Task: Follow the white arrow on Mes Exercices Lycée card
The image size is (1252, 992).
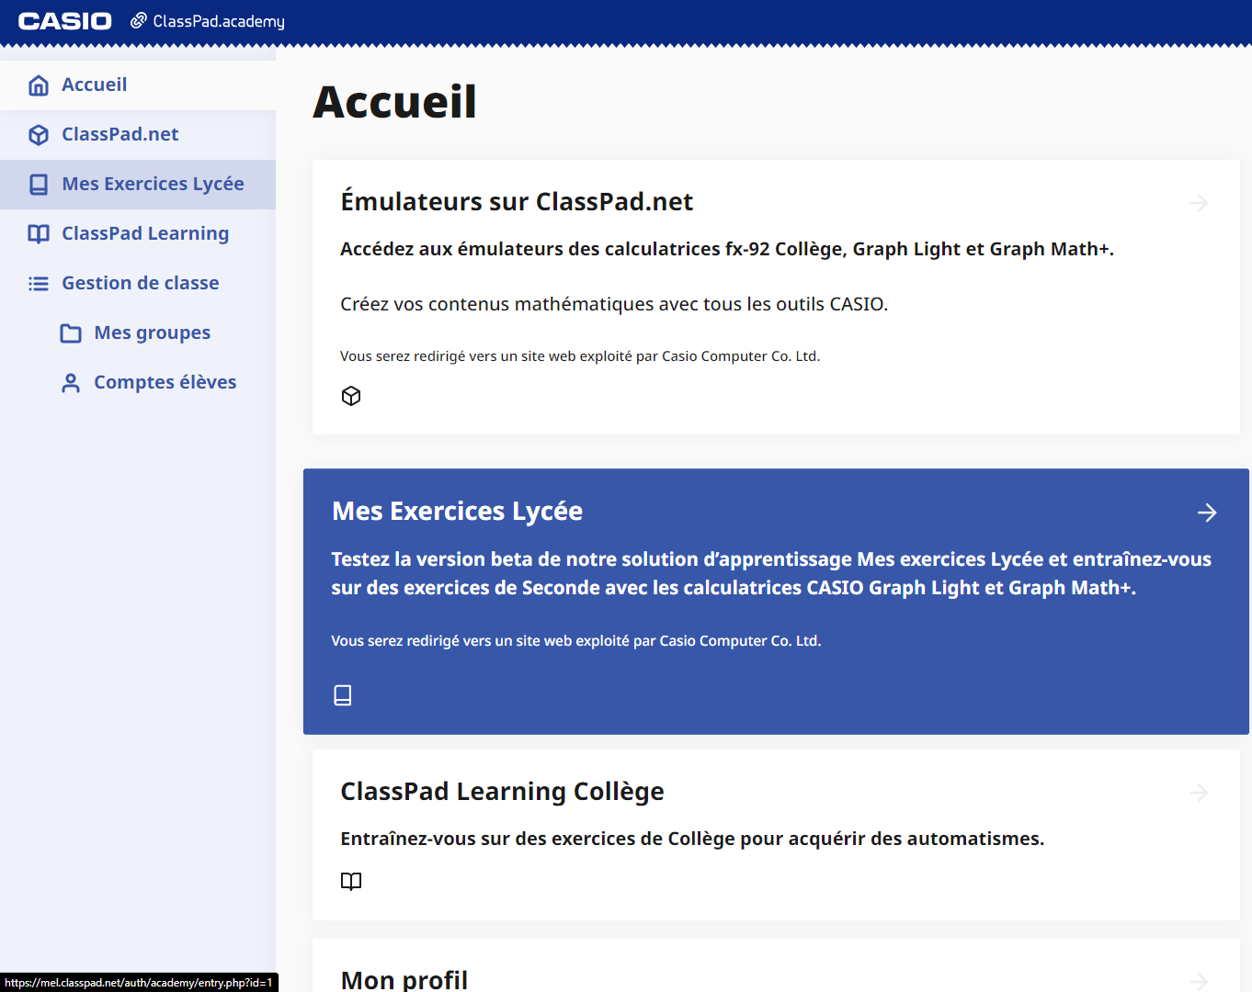Action: 1208,513
